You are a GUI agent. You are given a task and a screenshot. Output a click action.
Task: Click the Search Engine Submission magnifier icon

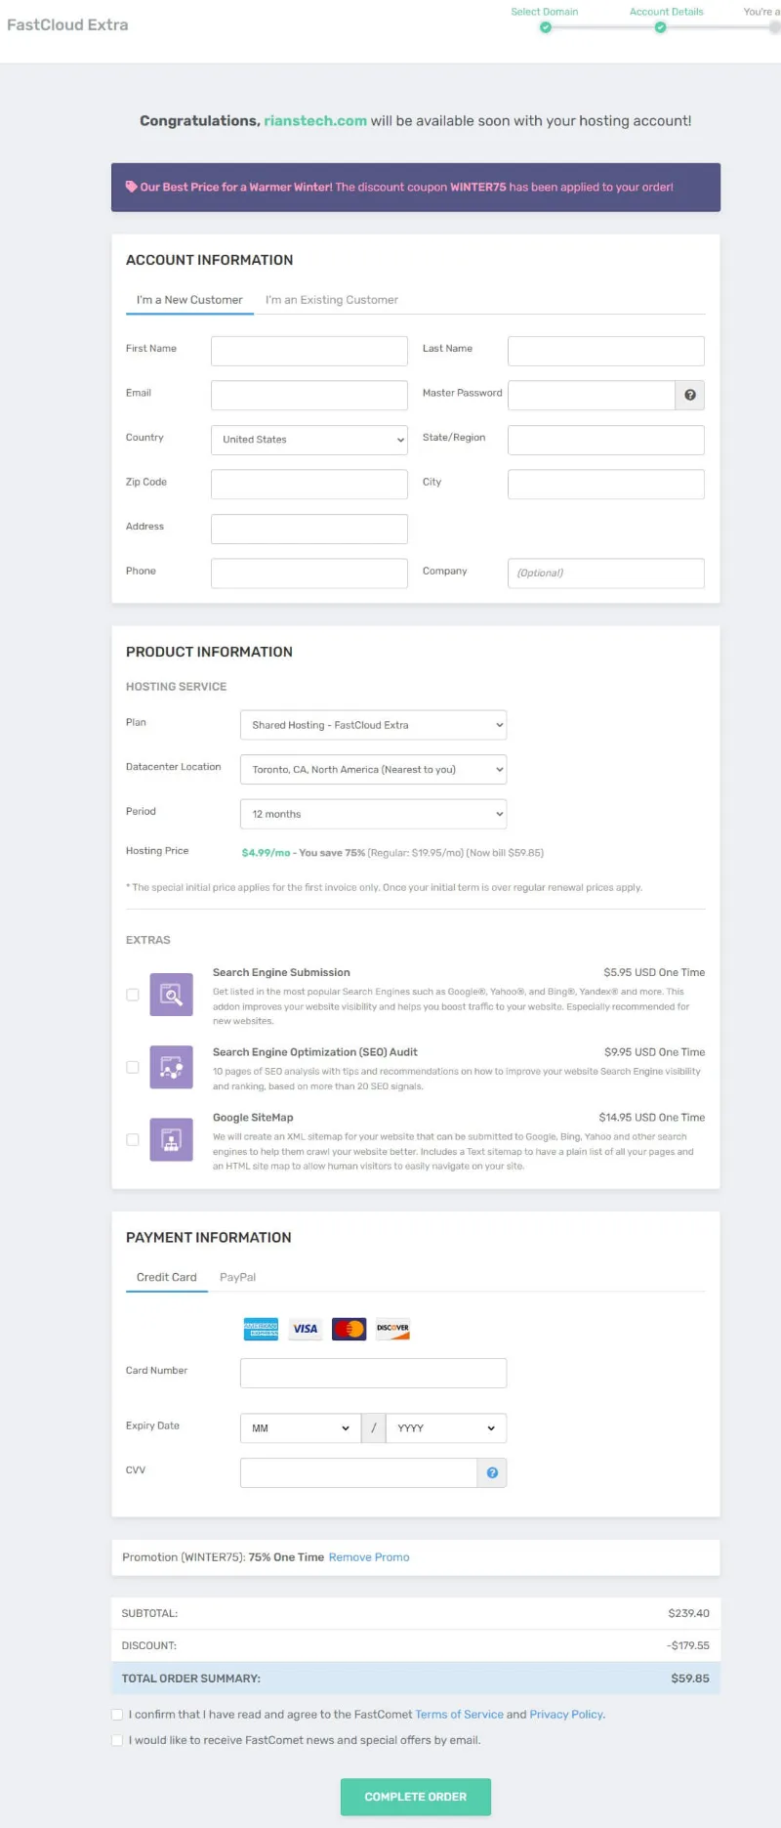[171, 995]
